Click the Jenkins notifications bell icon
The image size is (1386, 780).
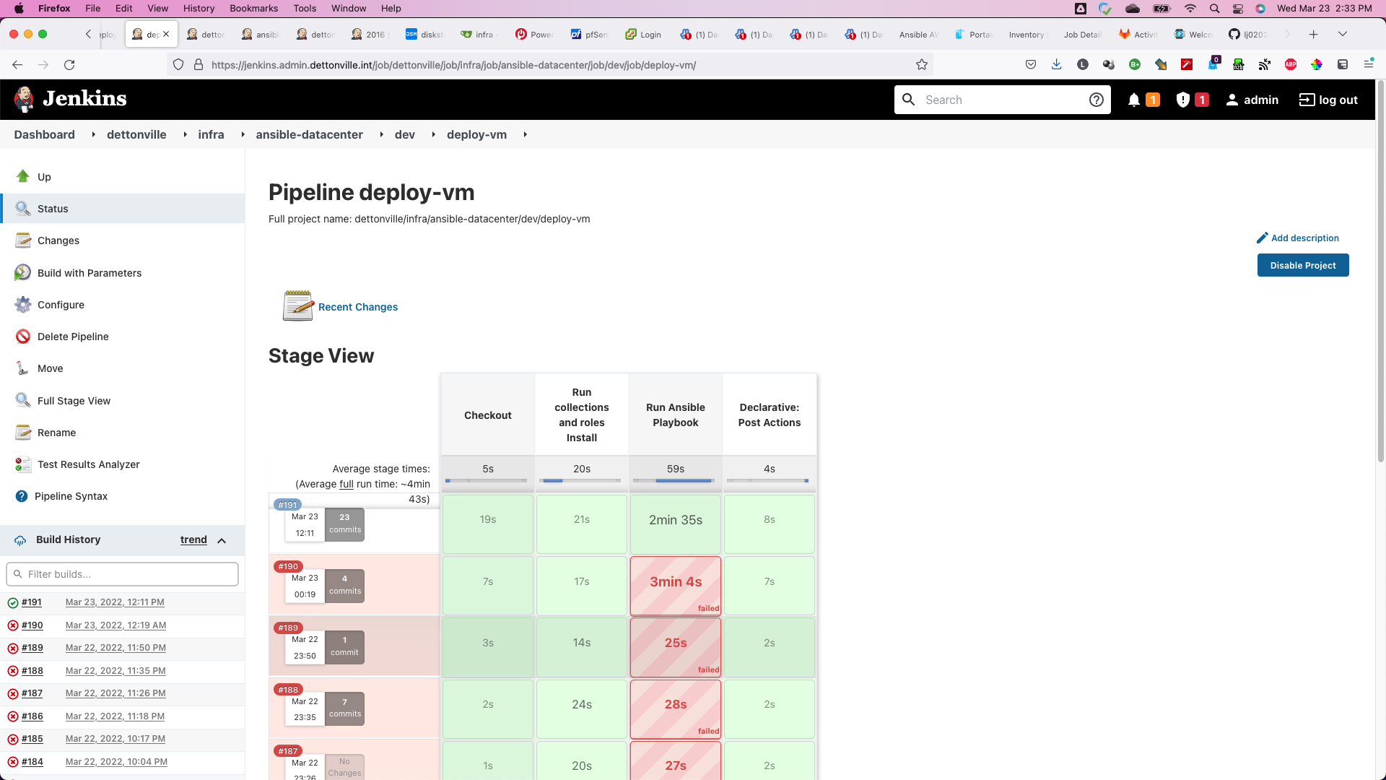click(1134, 100)
